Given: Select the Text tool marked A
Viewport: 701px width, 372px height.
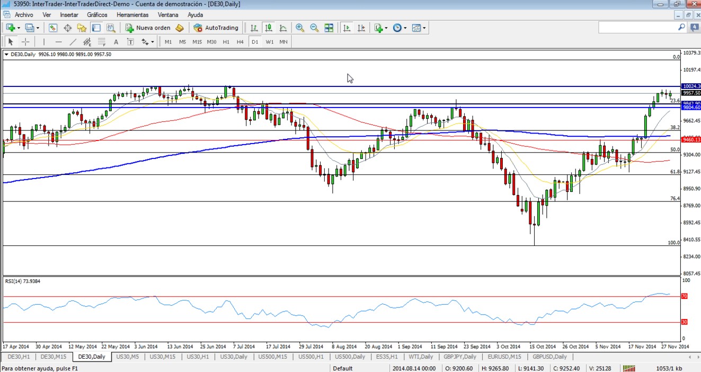Looking at the screenshot, I should point(116,41).
